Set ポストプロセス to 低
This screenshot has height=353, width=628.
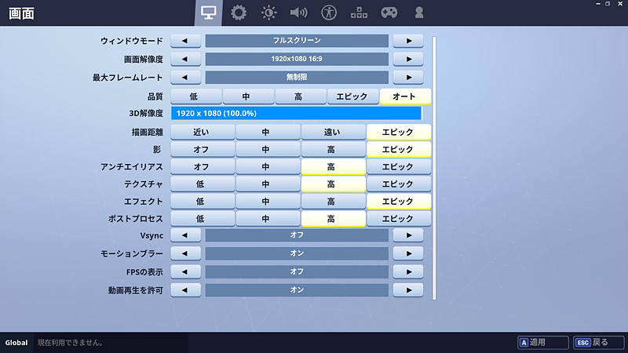point(203,219)
